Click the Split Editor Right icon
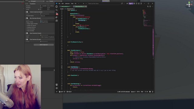 [150, 6]
